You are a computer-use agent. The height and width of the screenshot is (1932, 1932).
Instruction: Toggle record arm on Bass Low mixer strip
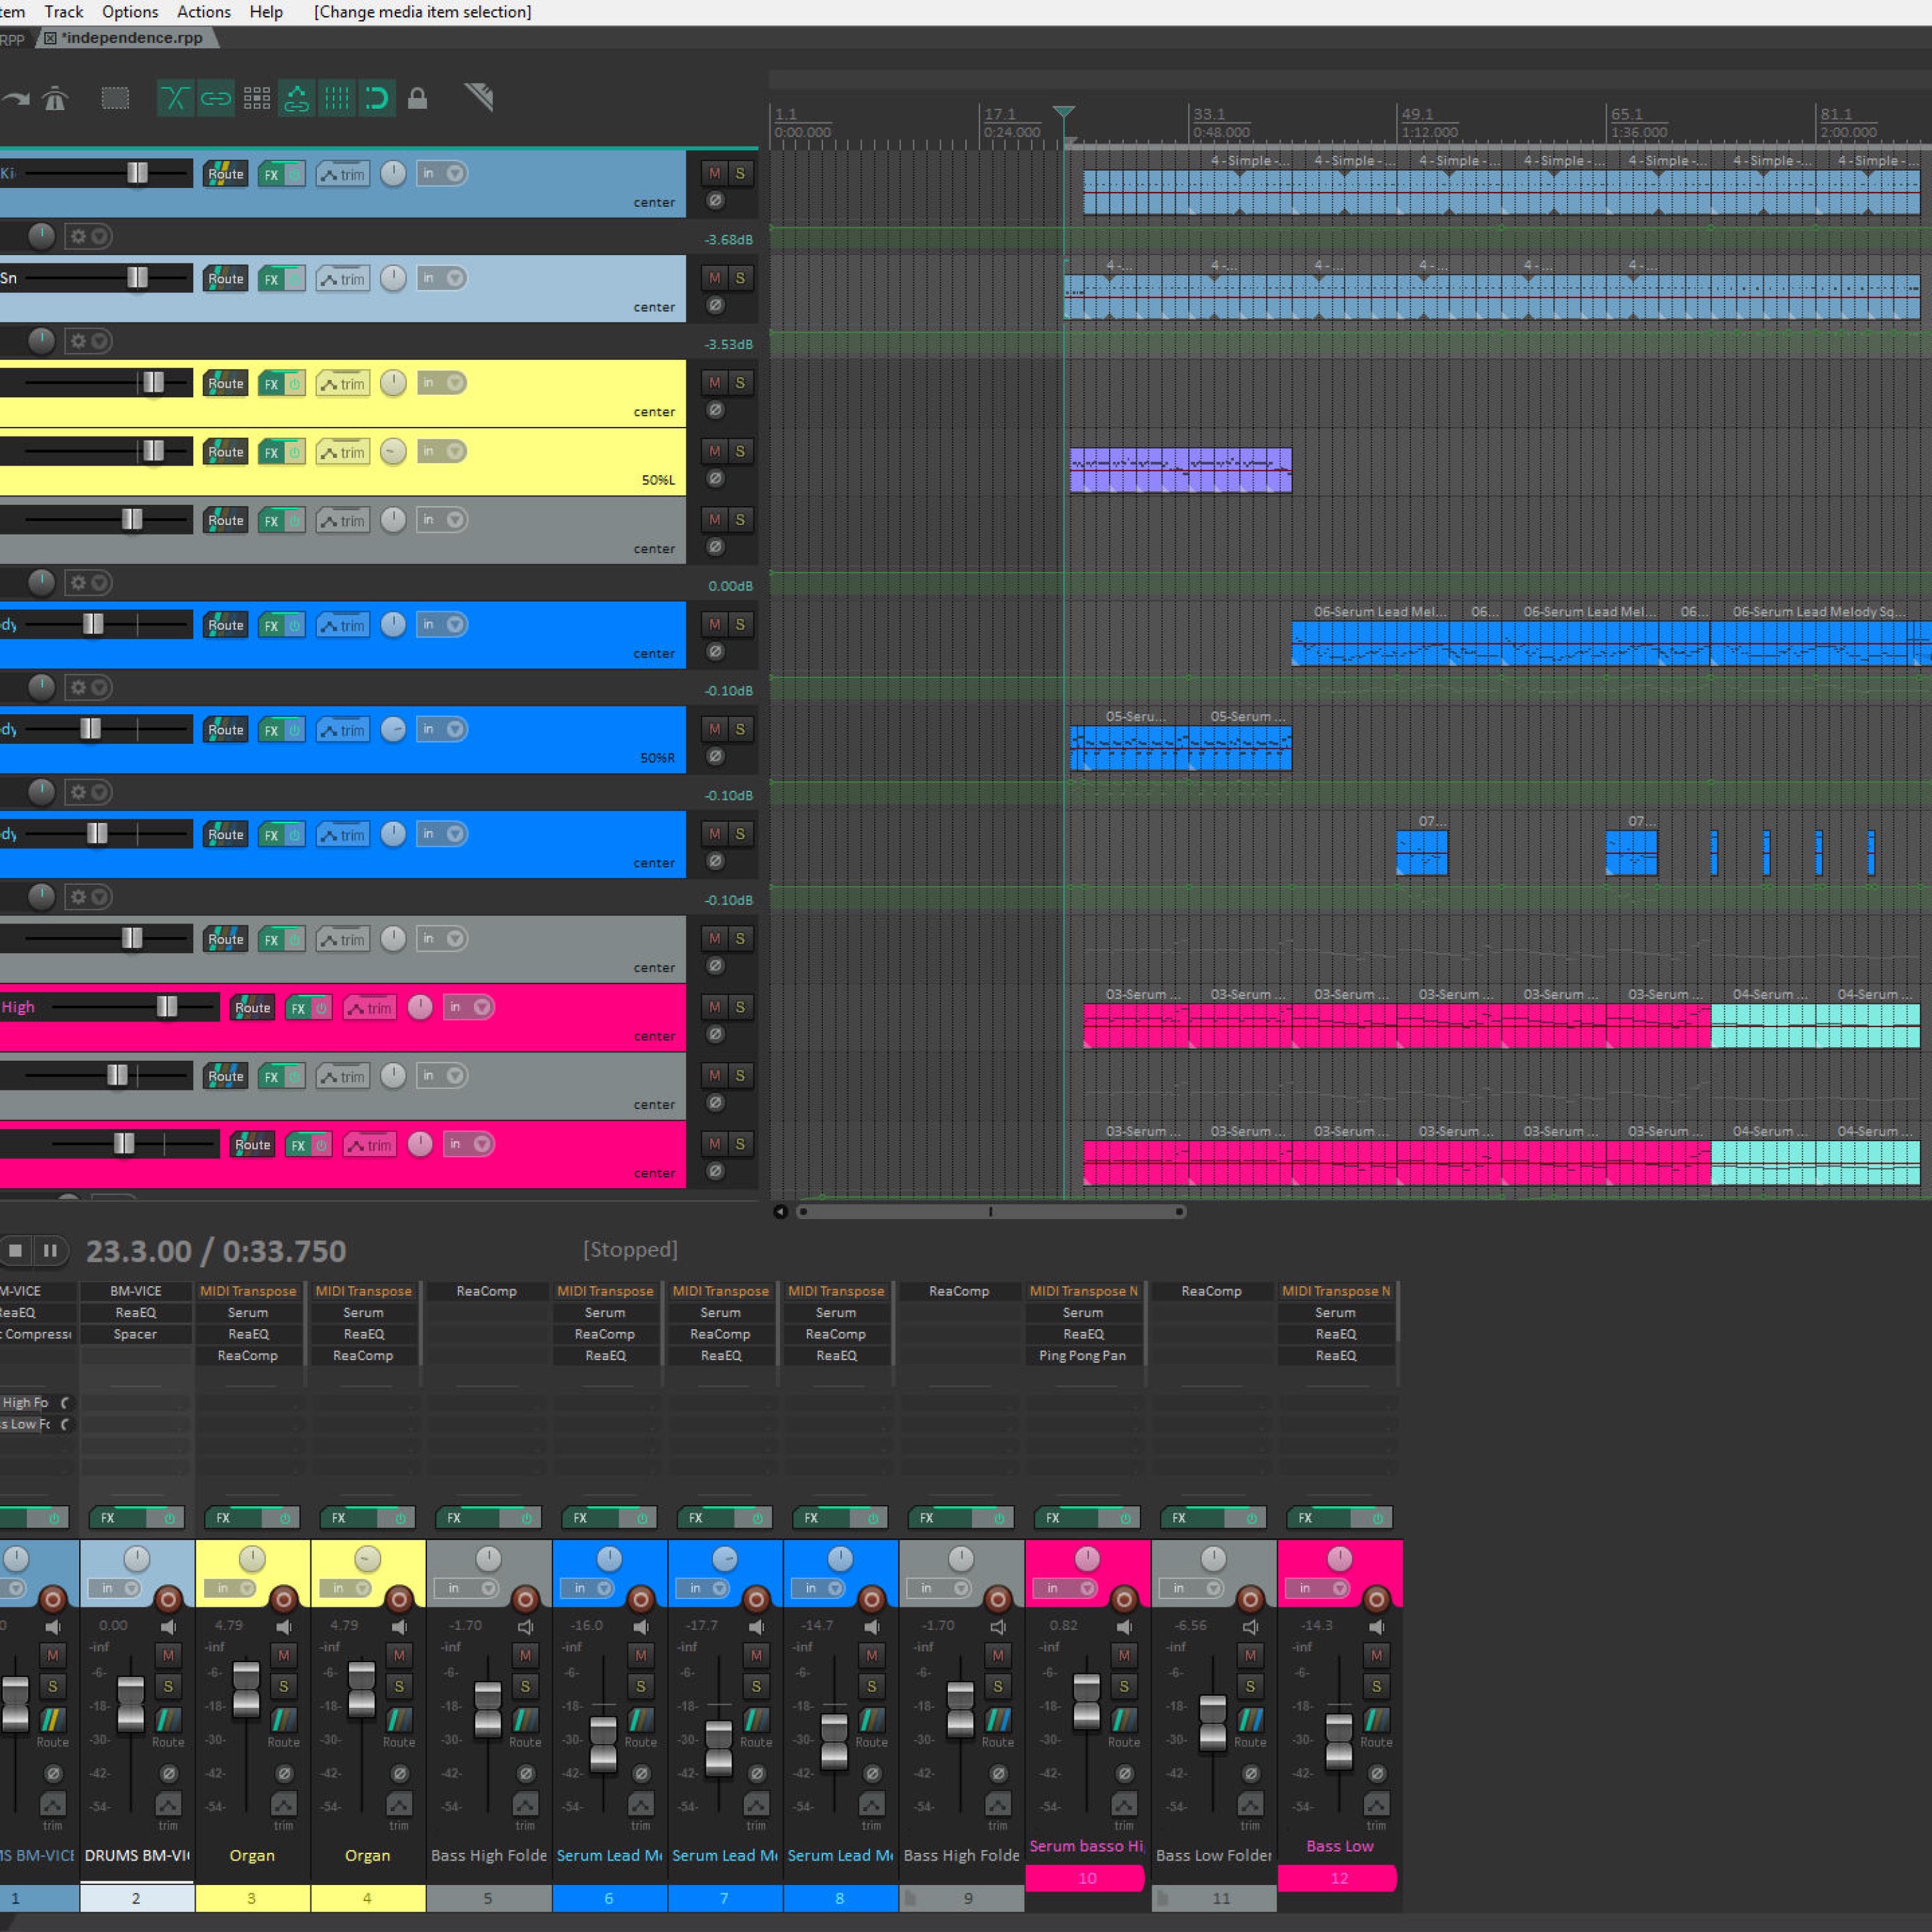point(1376,1599)
